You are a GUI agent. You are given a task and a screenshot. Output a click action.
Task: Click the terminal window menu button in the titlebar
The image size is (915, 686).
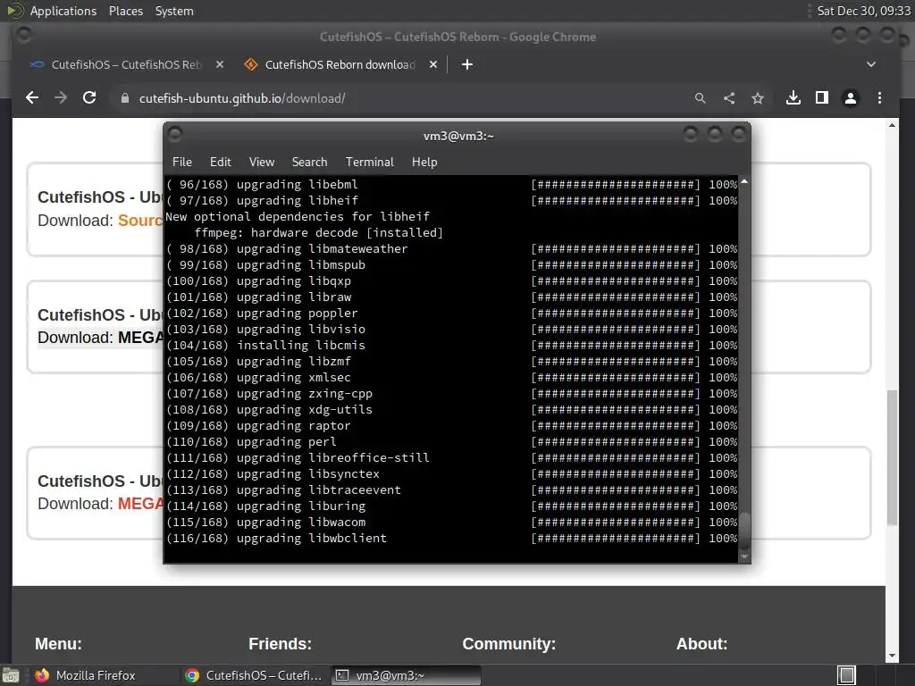pos(175,135)
